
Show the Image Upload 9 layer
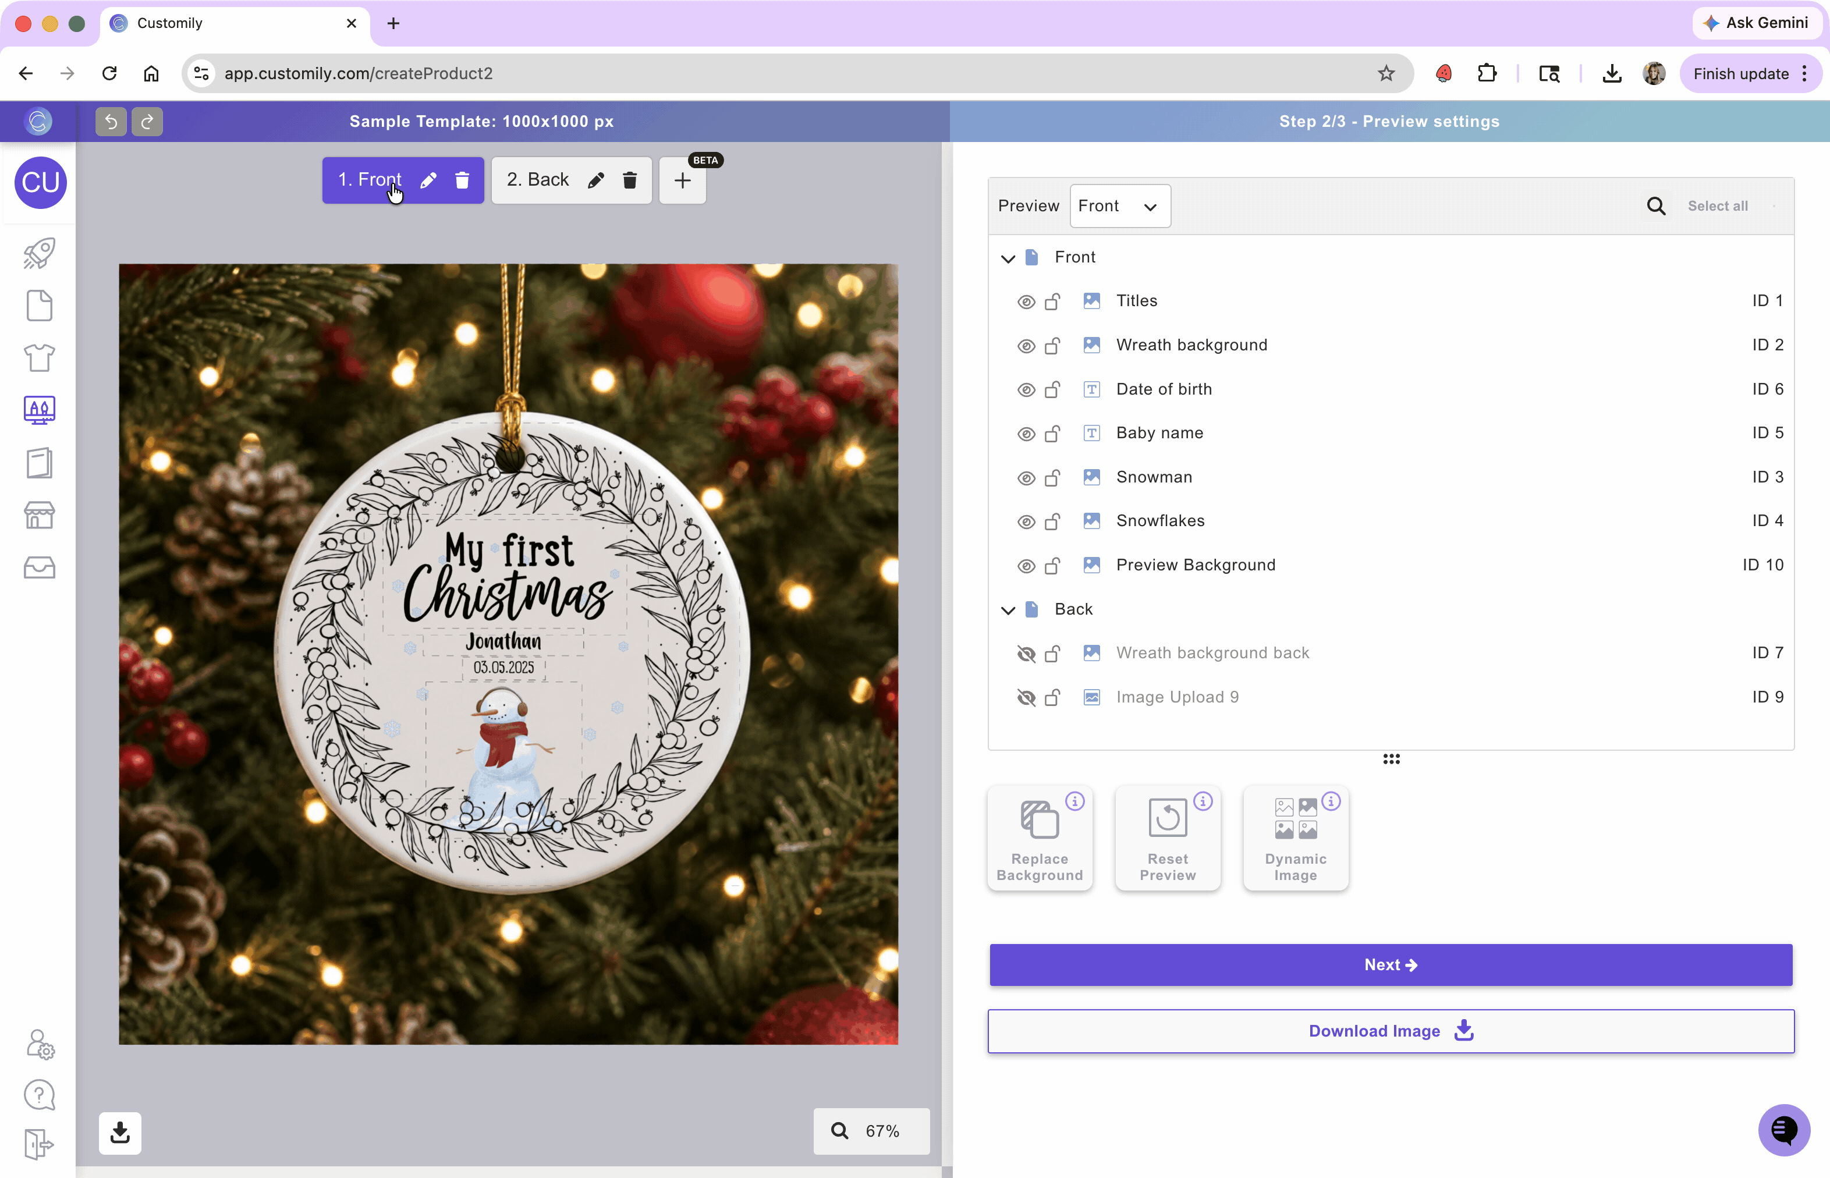[1026, 698]
